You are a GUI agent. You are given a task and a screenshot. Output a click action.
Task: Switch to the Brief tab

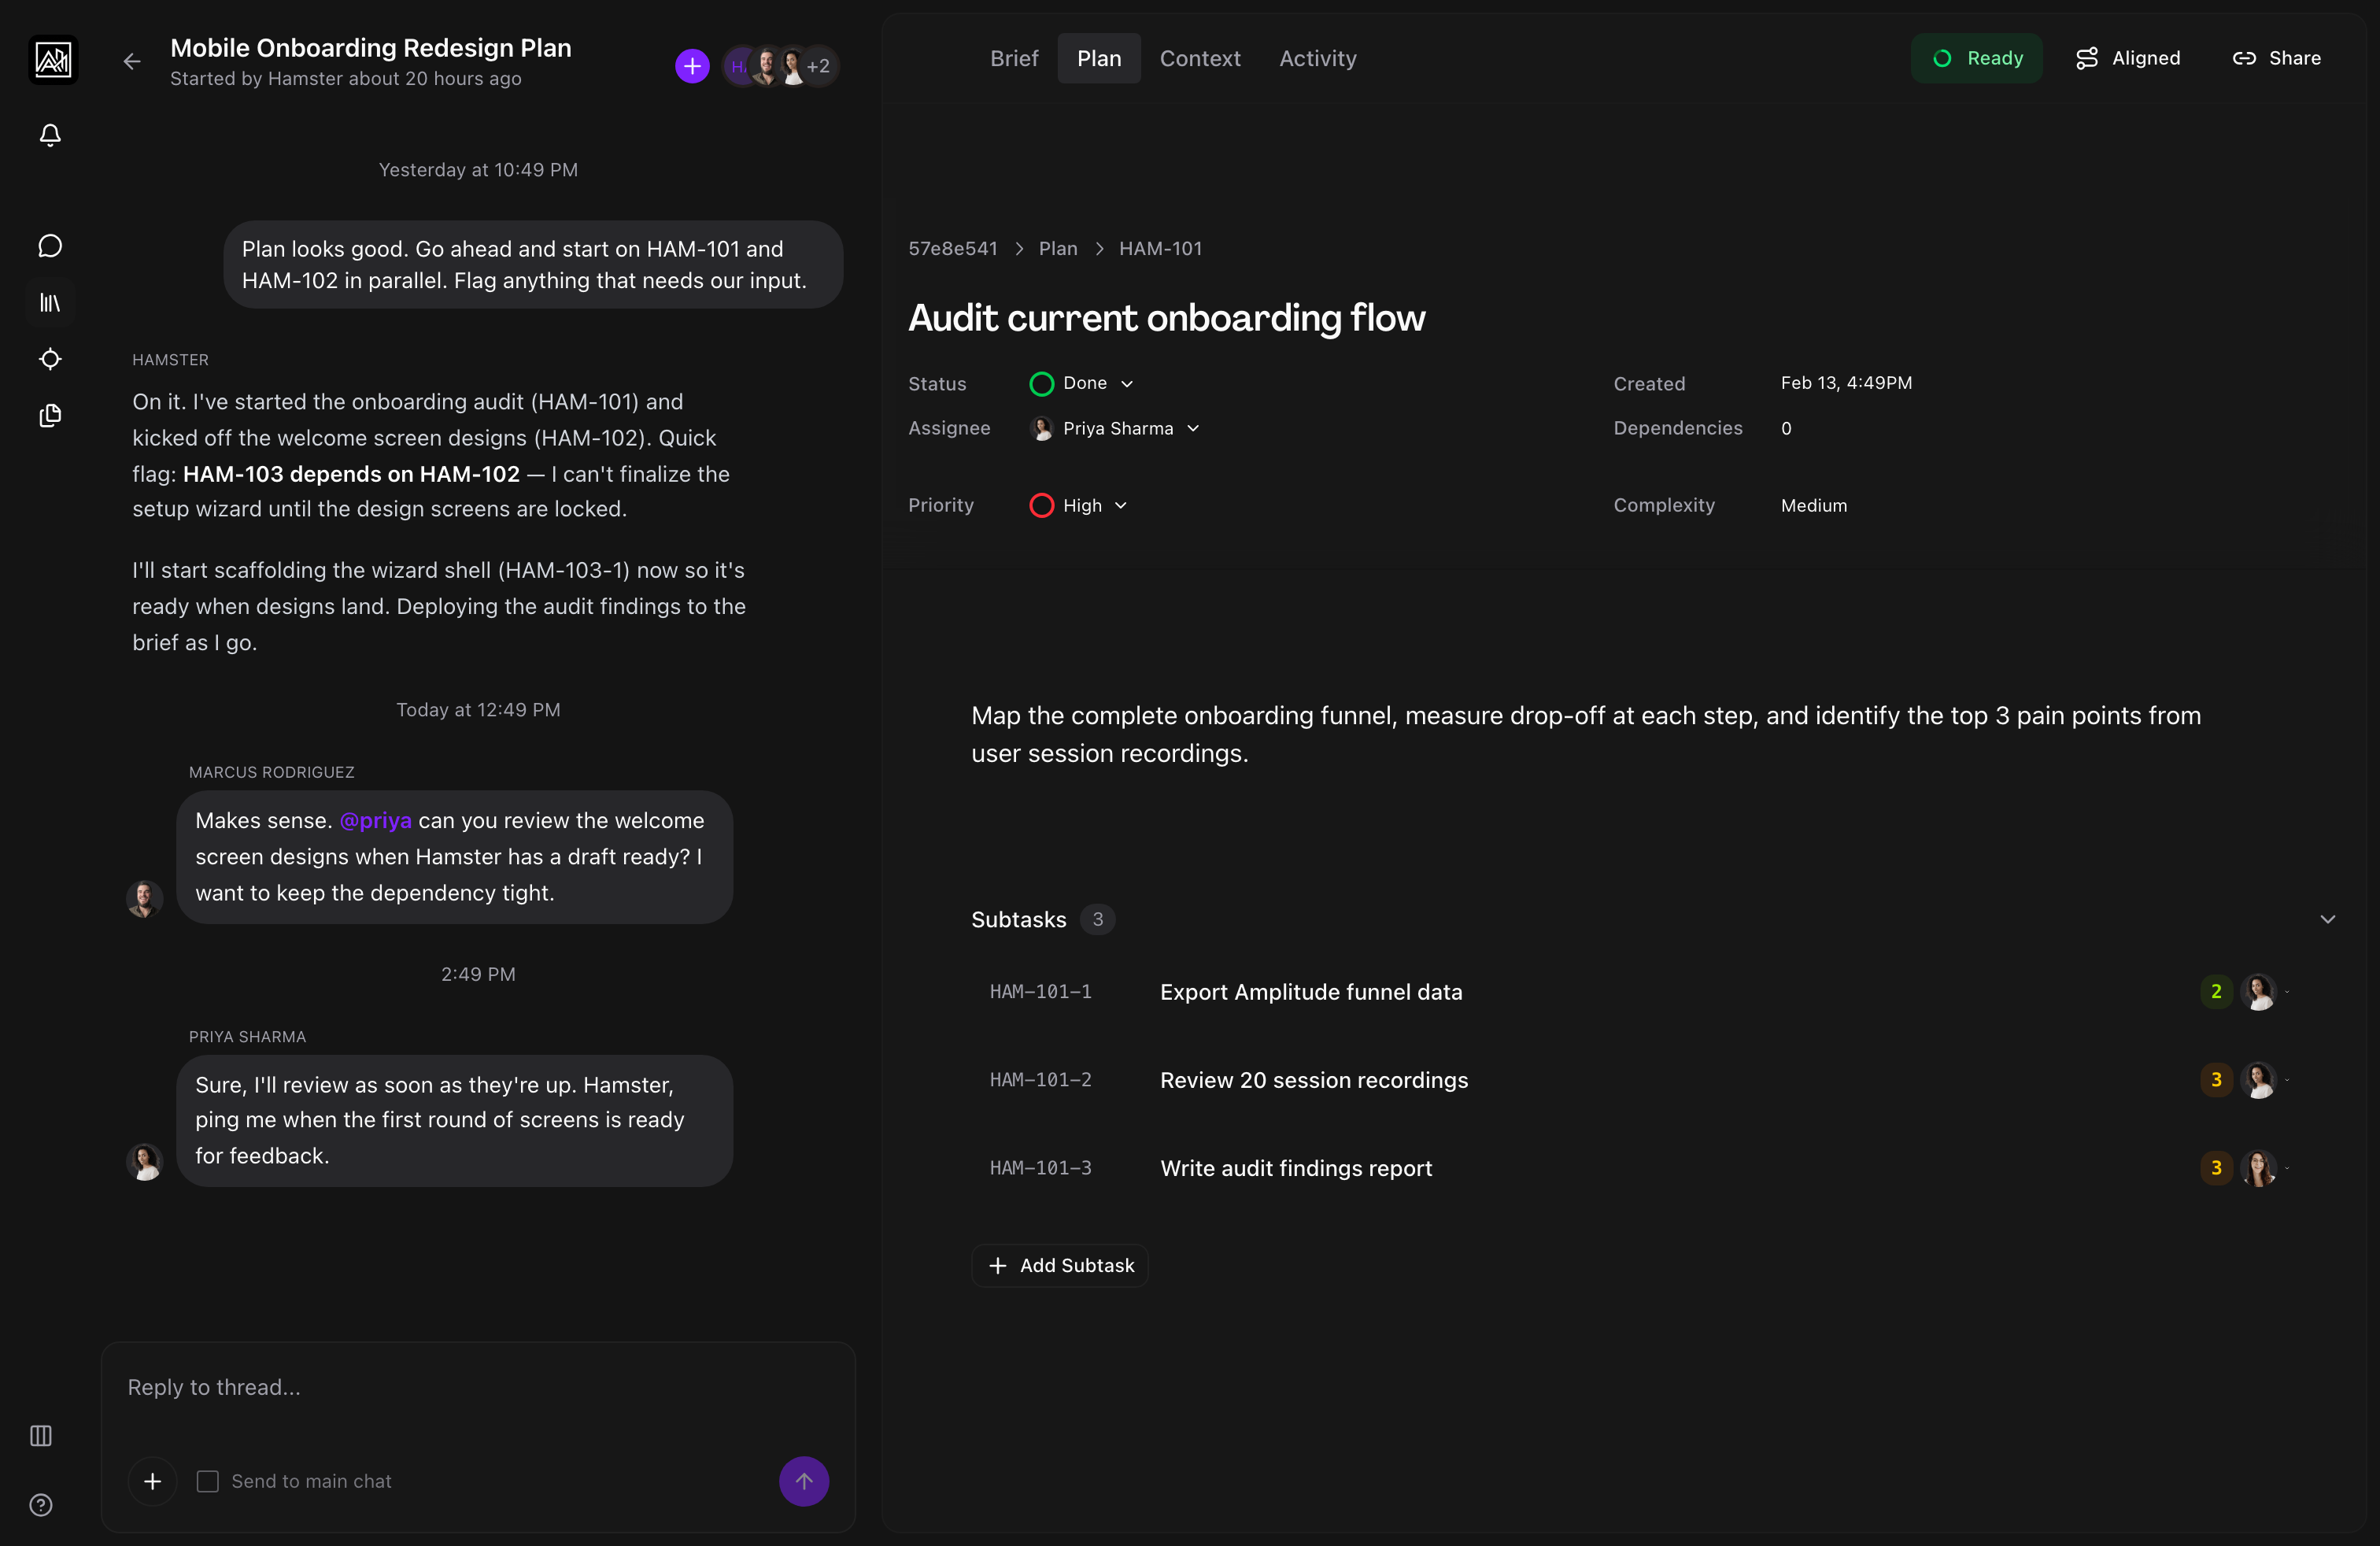point(1013,58)
